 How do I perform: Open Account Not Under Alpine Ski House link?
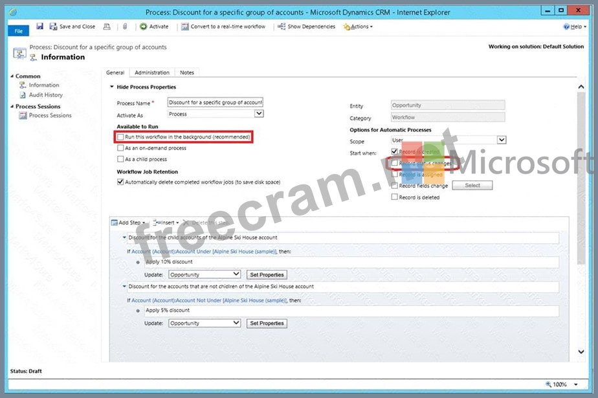[209, 300]
